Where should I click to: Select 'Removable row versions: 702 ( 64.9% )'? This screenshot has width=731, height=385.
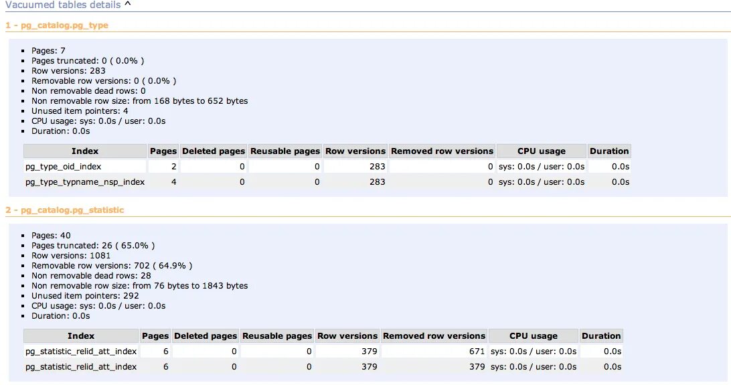pyautogui.click(x=112, y=265)
